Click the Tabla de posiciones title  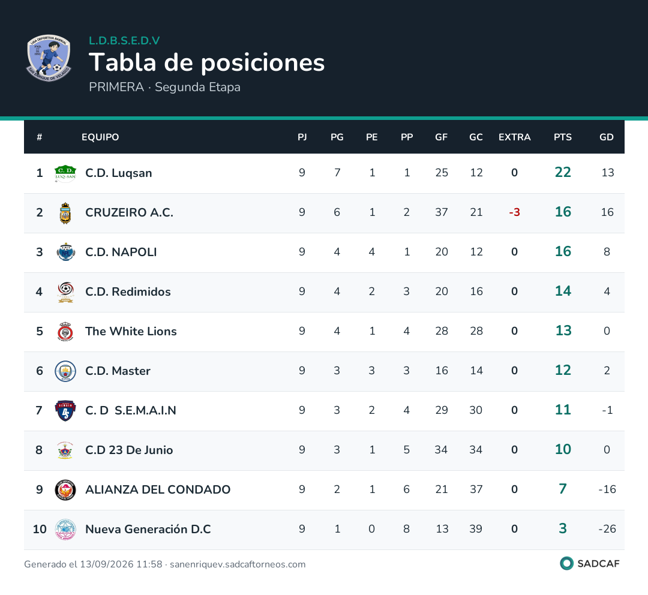point(206,62)
